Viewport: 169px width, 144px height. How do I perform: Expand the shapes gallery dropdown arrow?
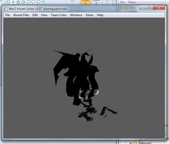click(43, 2)
